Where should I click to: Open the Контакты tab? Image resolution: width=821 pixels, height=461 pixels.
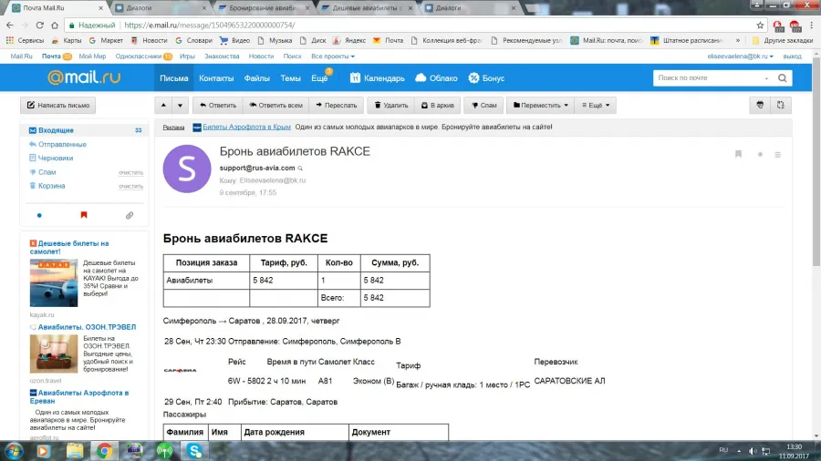coord(216,77)
